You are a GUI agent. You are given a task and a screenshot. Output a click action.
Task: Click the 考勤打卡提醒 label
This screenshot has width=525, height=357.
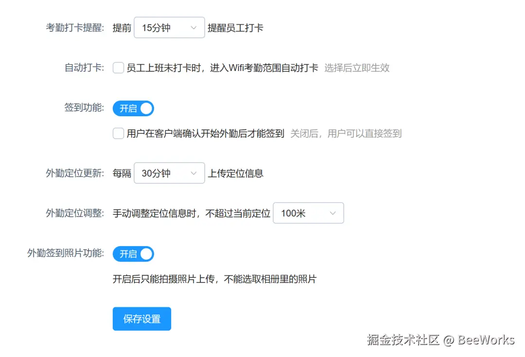click(x=73, y=27)
